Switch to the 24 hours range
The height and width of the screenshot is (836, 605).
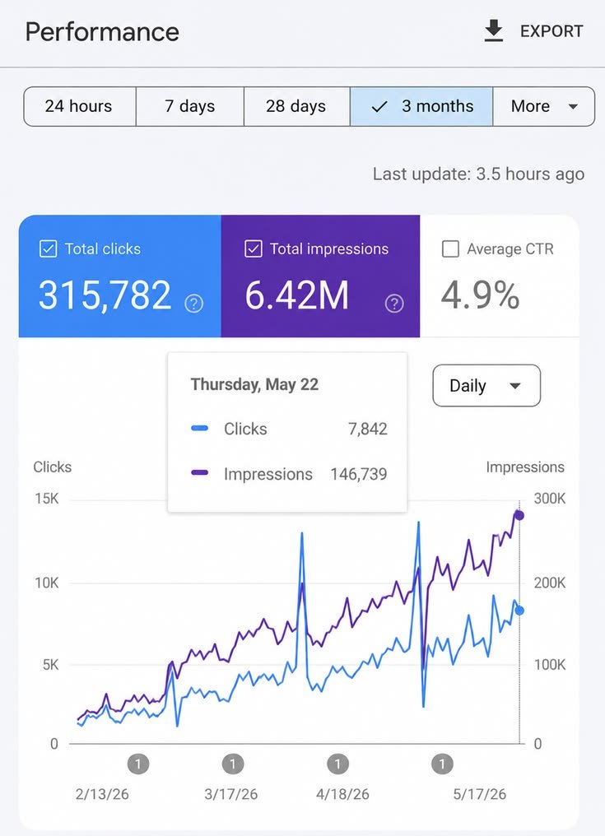[80, 107]
